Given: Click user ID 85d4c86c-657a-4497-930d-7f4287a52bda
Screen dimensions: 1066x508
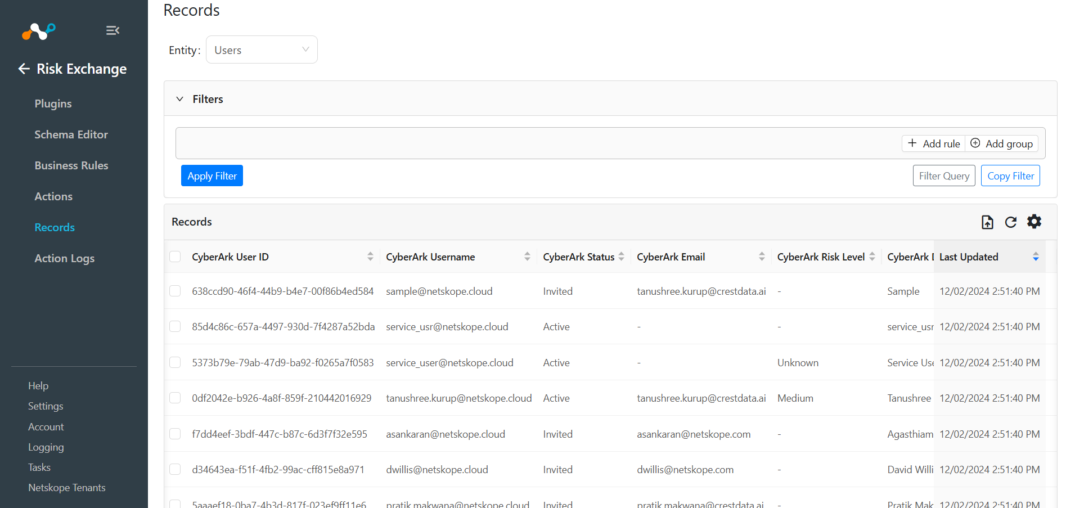Looking at the screenshot, I should point(284,326).
